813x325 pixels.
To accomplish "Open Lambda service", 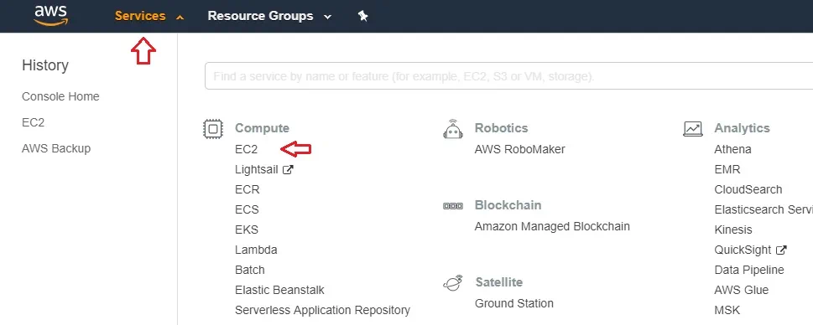I will point(256,250).
